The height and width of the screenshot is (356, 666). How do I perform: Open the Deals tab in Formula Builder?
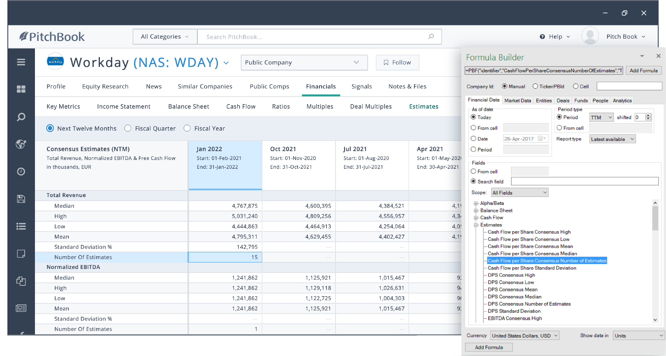pos(563,101)
